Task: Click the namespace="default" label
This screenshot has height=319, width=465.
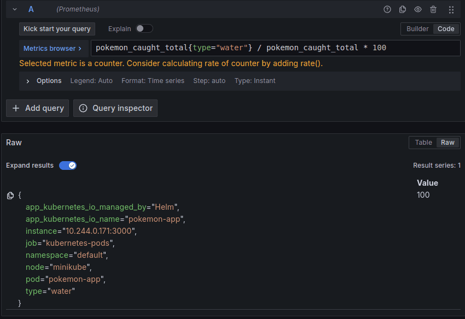Action: coord(67,255)
